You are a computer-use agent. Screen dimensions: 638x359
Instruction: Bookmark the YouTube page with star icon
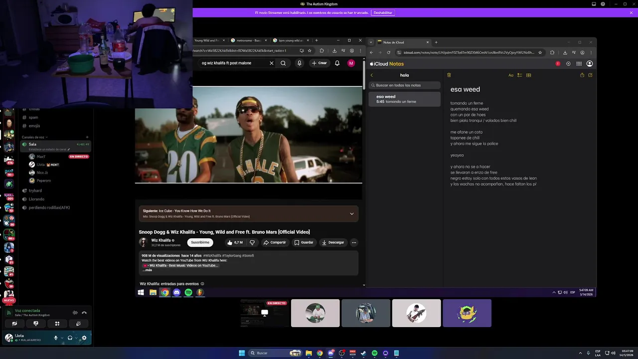310,50
